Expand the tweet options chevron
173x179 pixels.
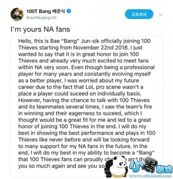coord(160,15)
